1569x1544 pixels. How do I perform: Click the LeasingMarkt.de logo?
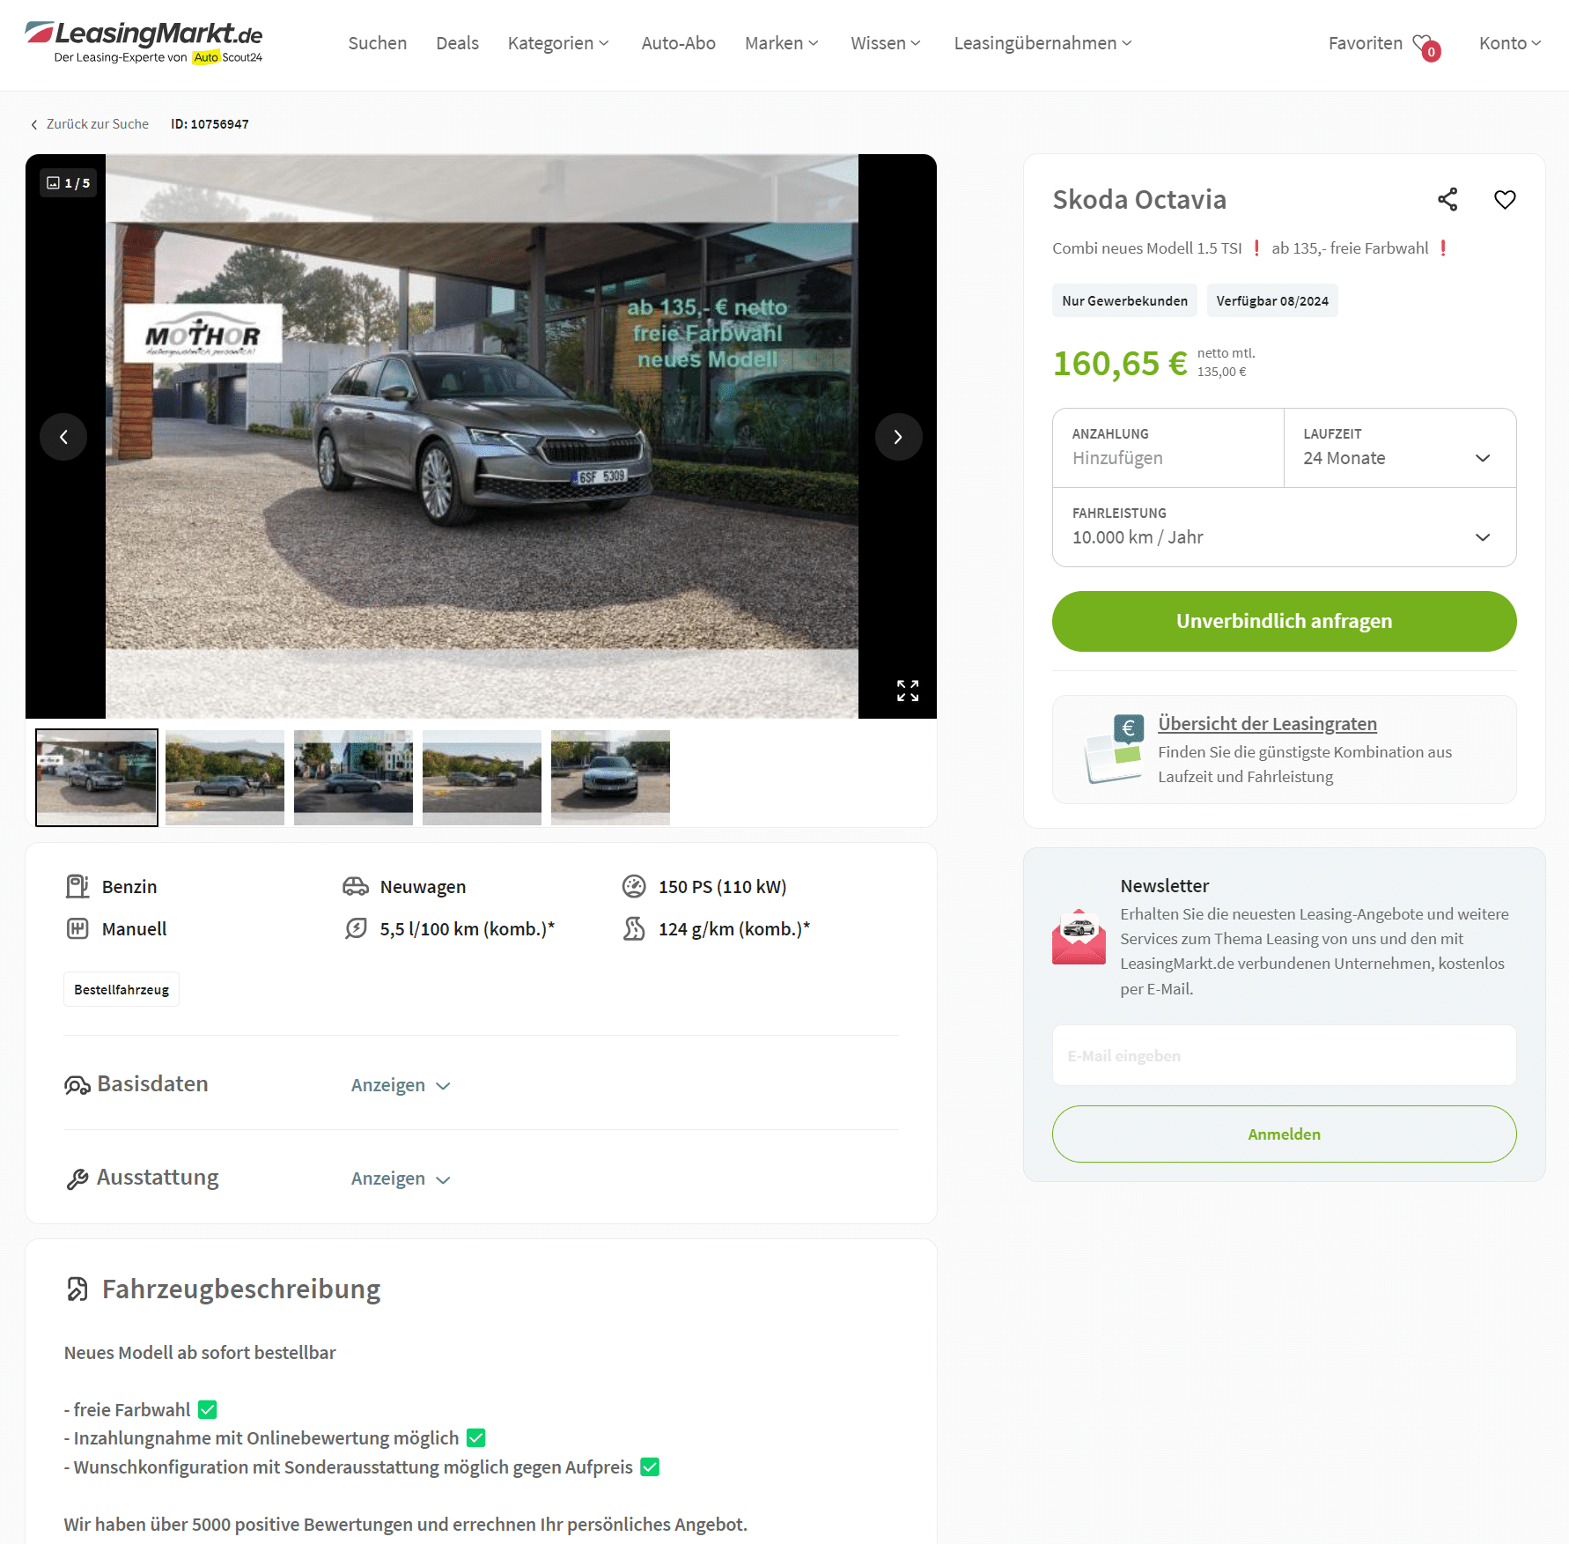(144, 42)
